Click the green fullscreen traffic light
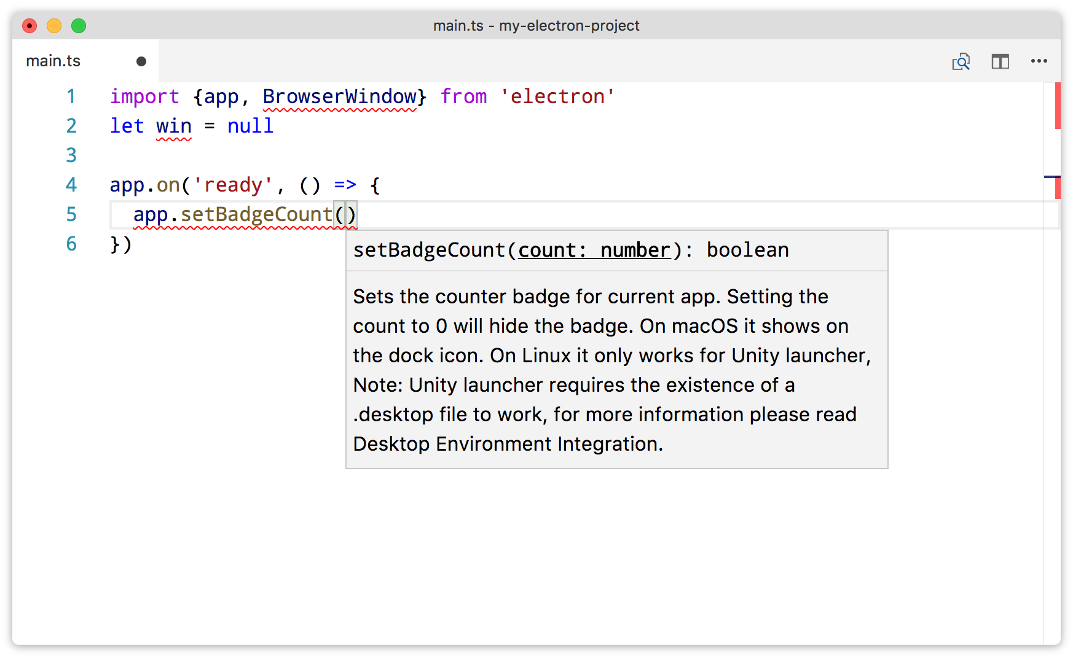1073x657 pixels. pos(79,26)
